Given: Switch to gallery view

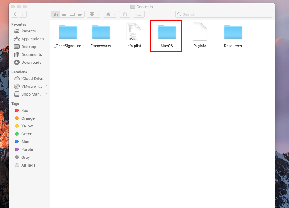Looking at the screenshot, I should click(x=80, y=14).
